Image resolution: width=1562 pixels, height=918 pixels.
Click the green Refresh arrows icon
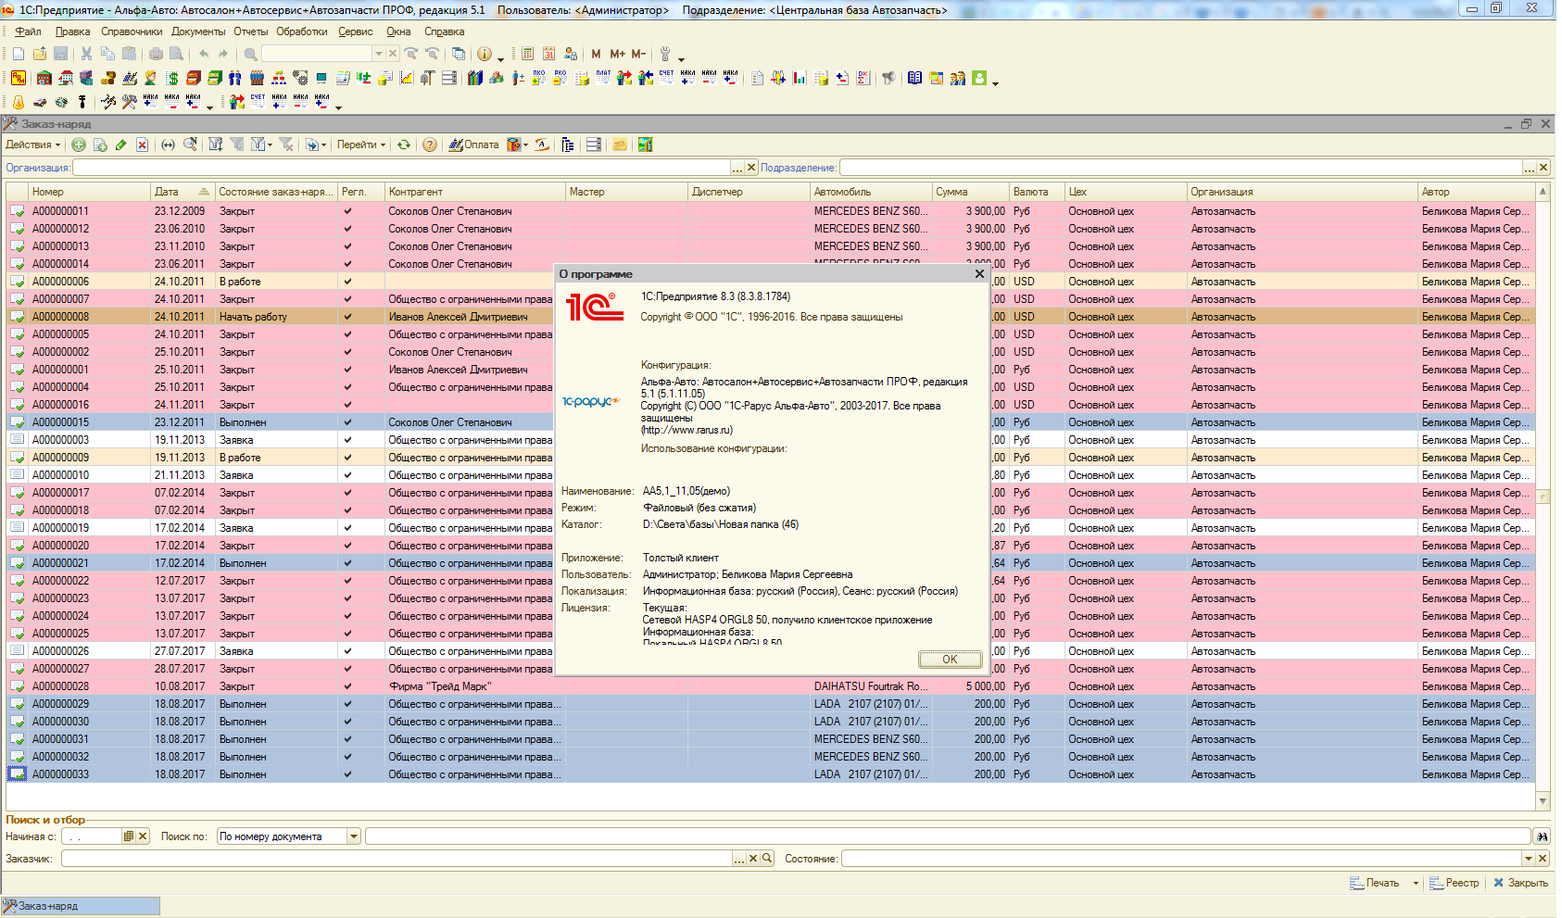point(404,145)
